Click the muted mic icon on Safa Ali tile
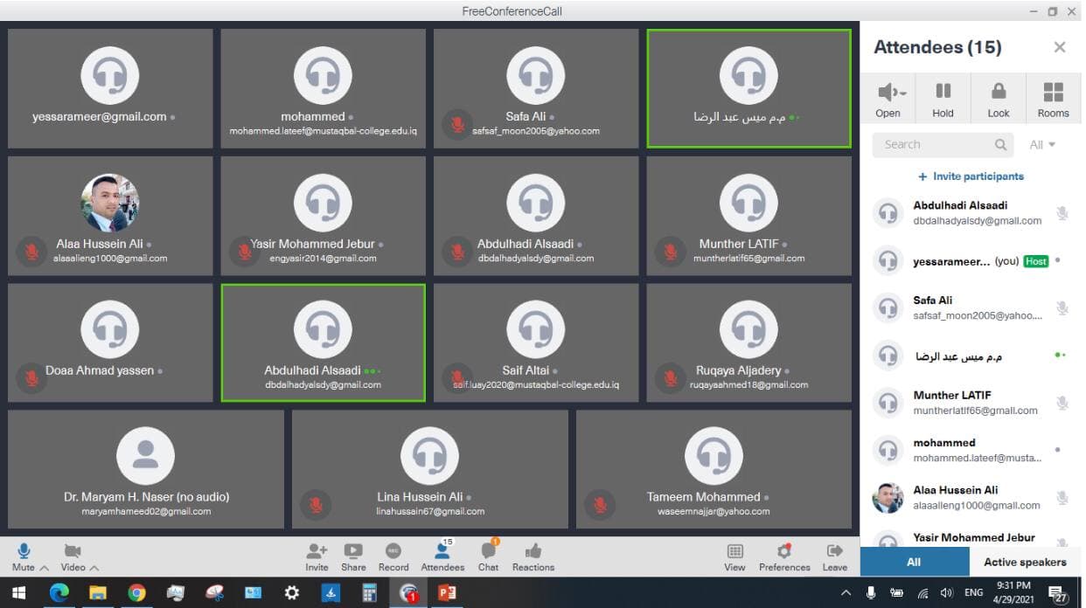 (x=456, y=124)
